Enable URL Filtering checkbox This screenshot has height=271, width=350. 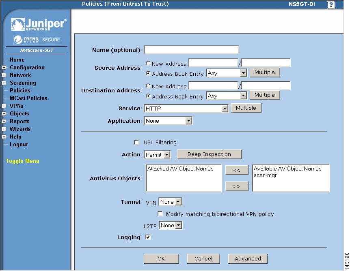(x=136, y=142)
